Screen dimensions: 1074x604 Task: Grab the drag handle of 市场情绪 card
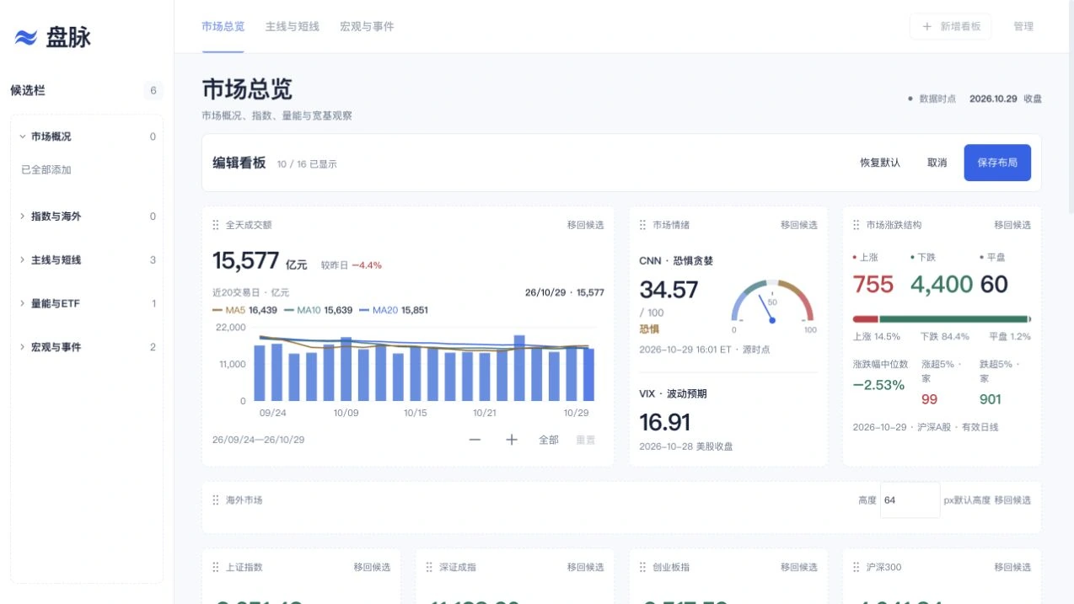(643, 225)
